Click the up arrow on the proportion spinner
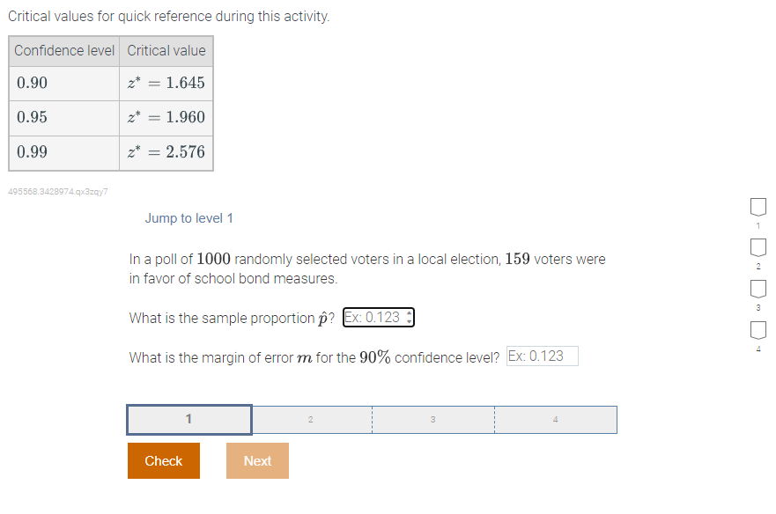This screenshot has width=776, height=514. pyautogui.click(x=407, y=314)
